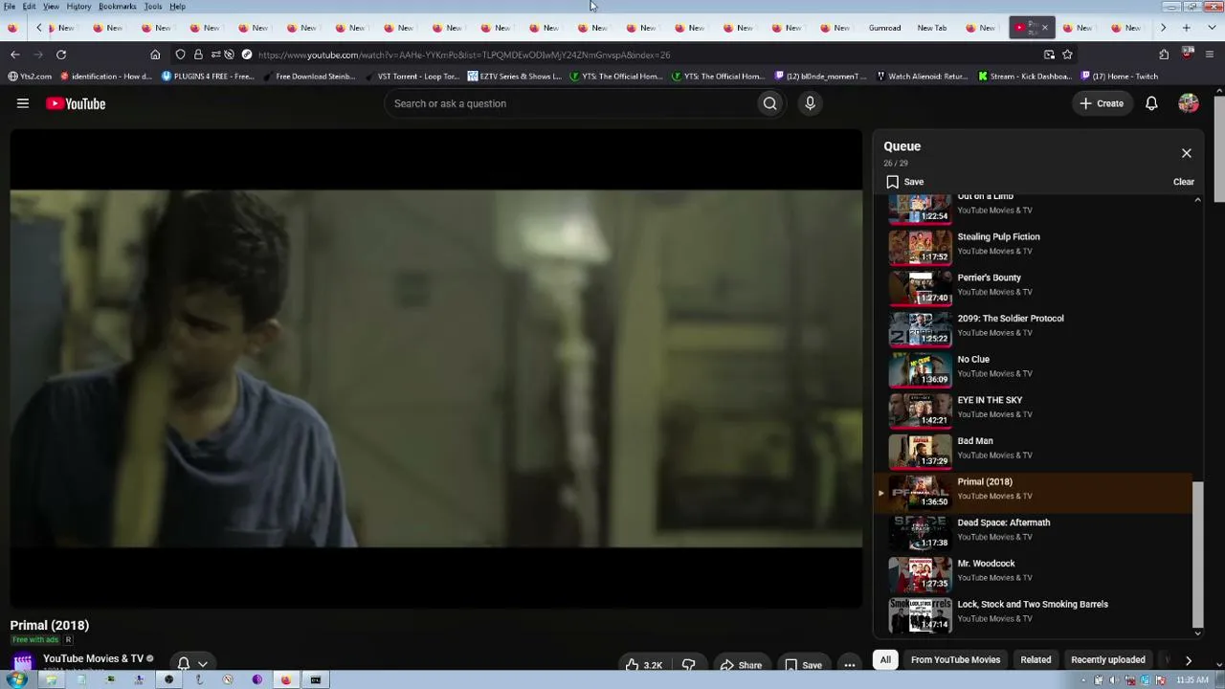This screenshot has width=1225, height=689.
Task: Open the View menu
Action: (x=51, y=7)
